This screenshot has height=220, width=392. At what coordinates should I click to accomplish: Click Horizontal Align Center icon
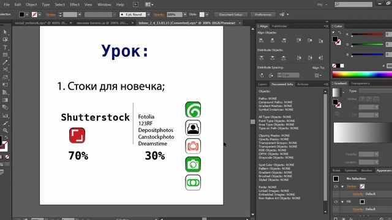[273, 40]
